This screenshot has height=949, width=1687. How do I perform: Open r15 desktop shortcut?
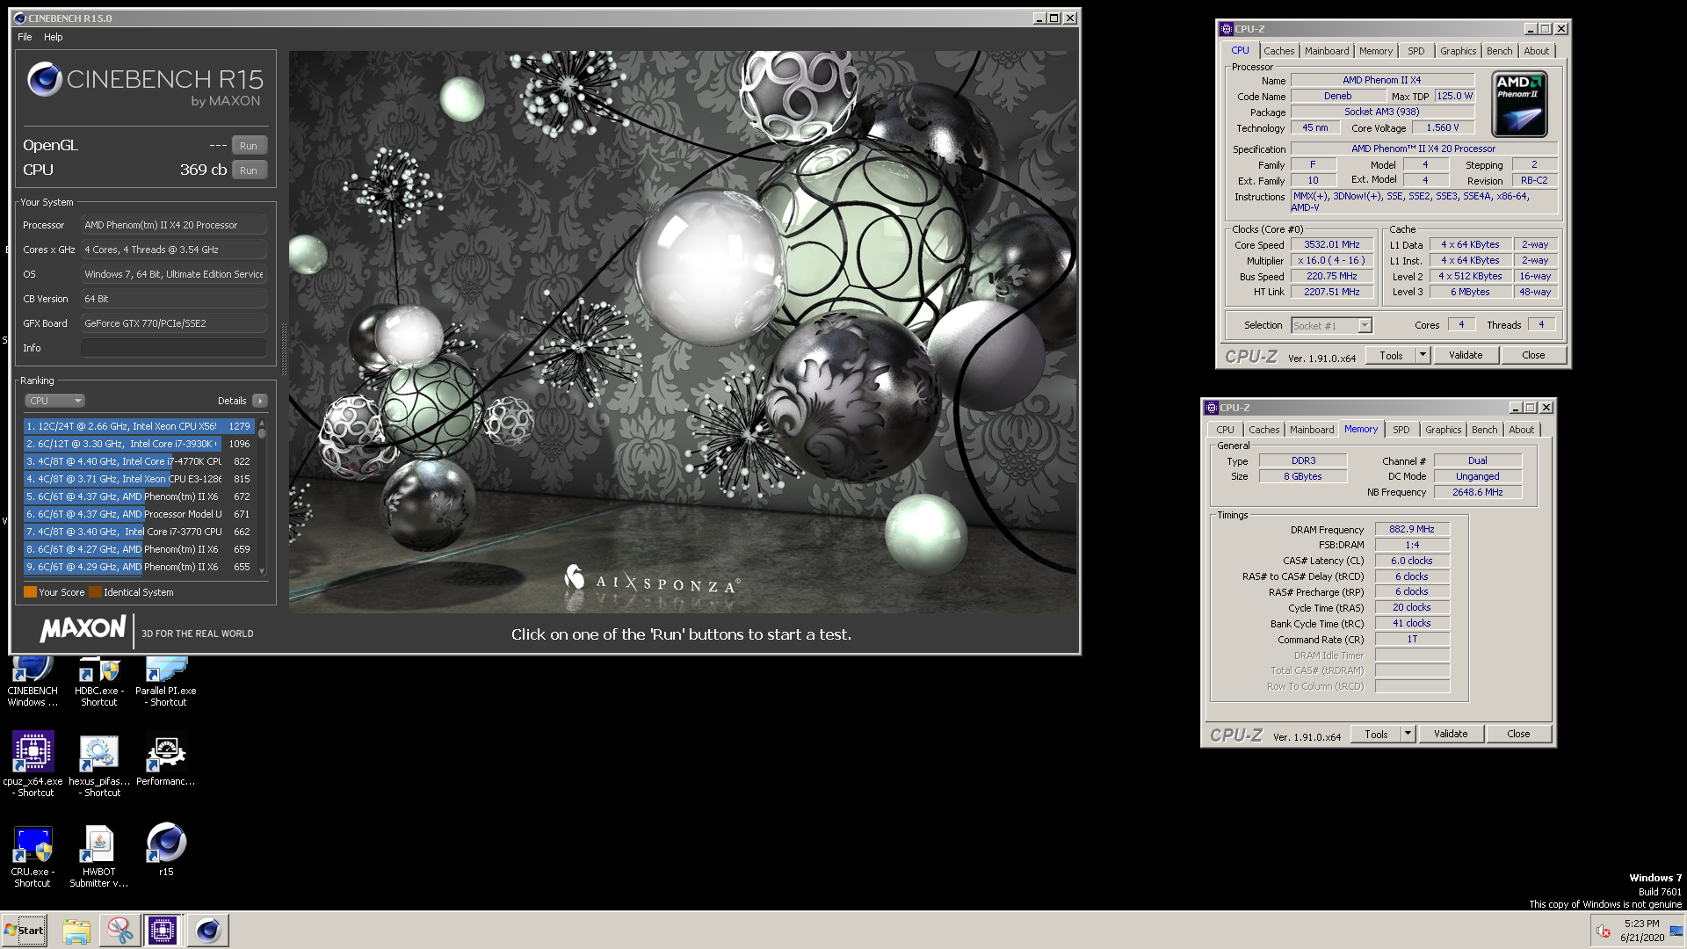coord(166,849)
